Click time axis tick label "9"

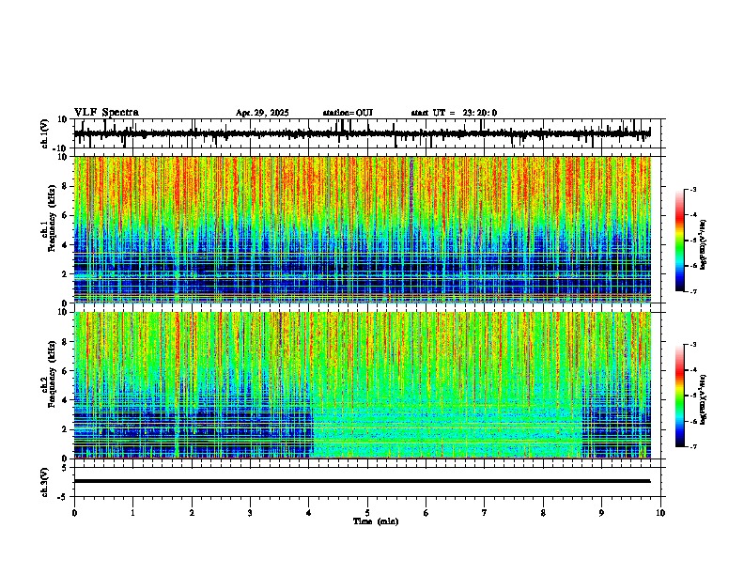click(x=601, y=513)
